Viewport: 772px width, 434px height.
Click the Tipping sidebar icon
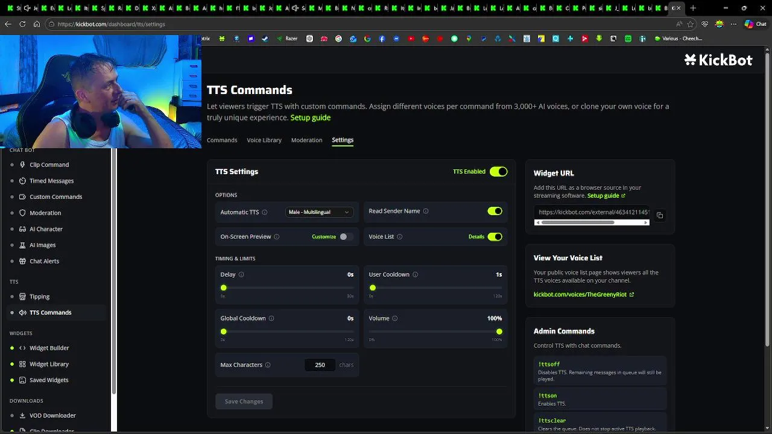coord(22,297)
